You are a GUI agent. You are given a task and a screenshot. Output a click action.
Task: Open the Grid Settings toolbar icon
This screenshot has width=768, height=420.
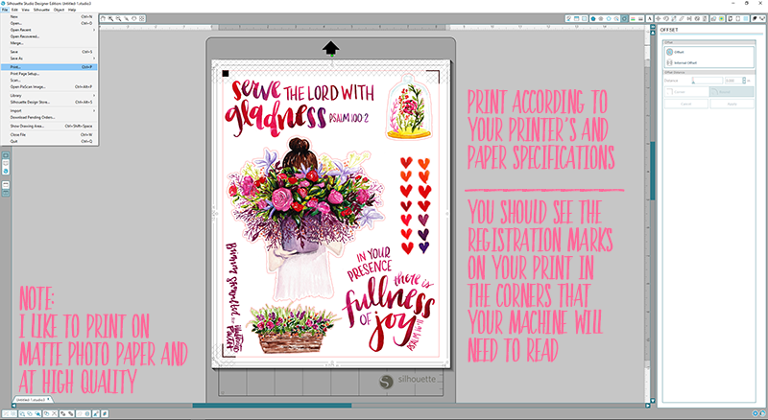click(x=584, y=18)
